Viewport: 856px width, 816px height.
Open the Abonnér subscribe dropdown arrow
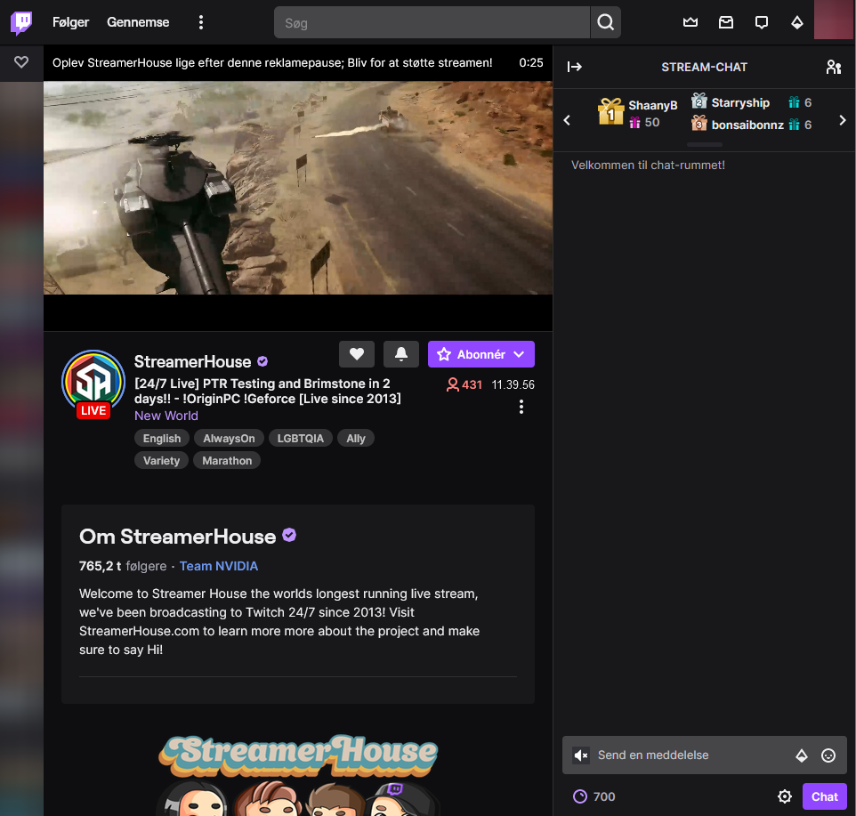tap(519, 353)
